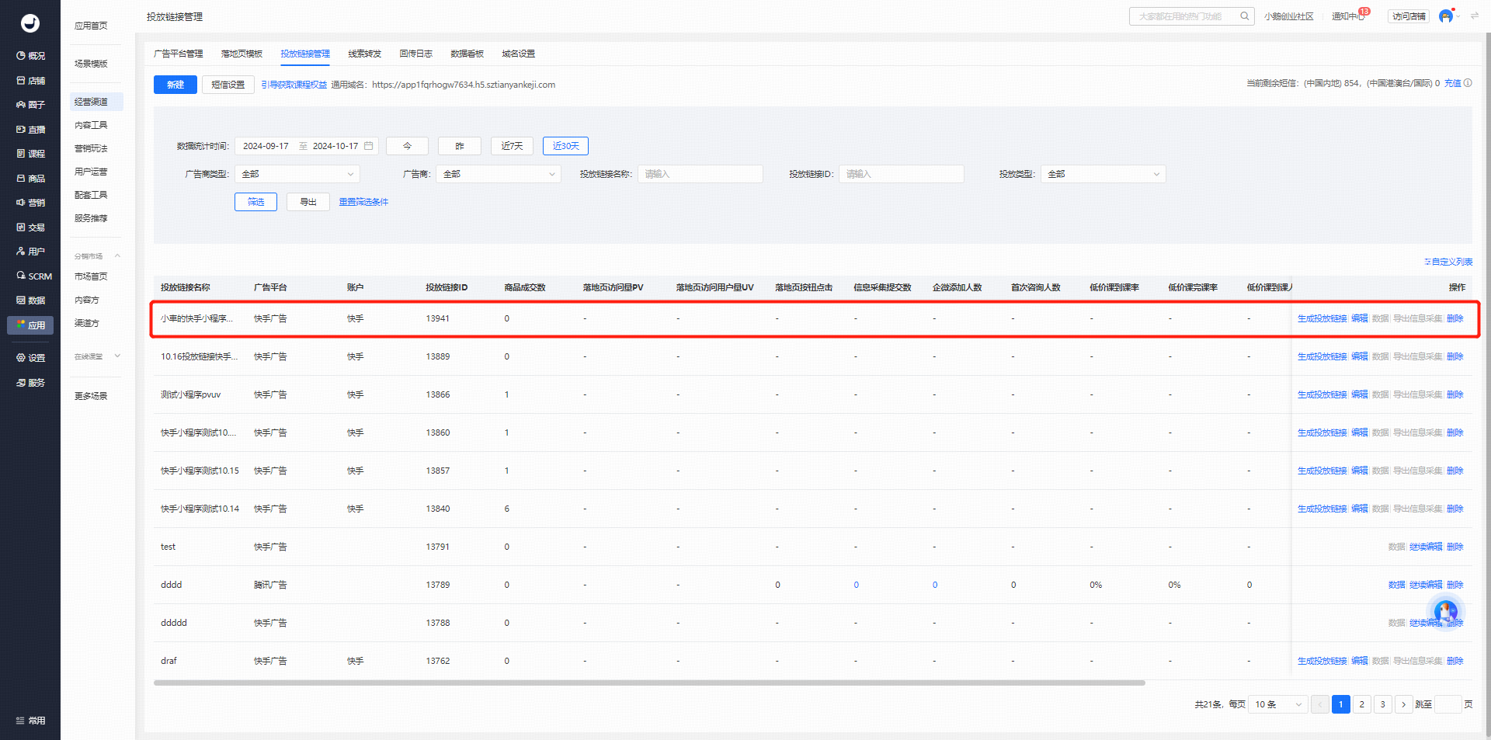The height and width of the screenshot is (740, 1491).
Task: Open the 直播 sidebar item
Action: 30,130
